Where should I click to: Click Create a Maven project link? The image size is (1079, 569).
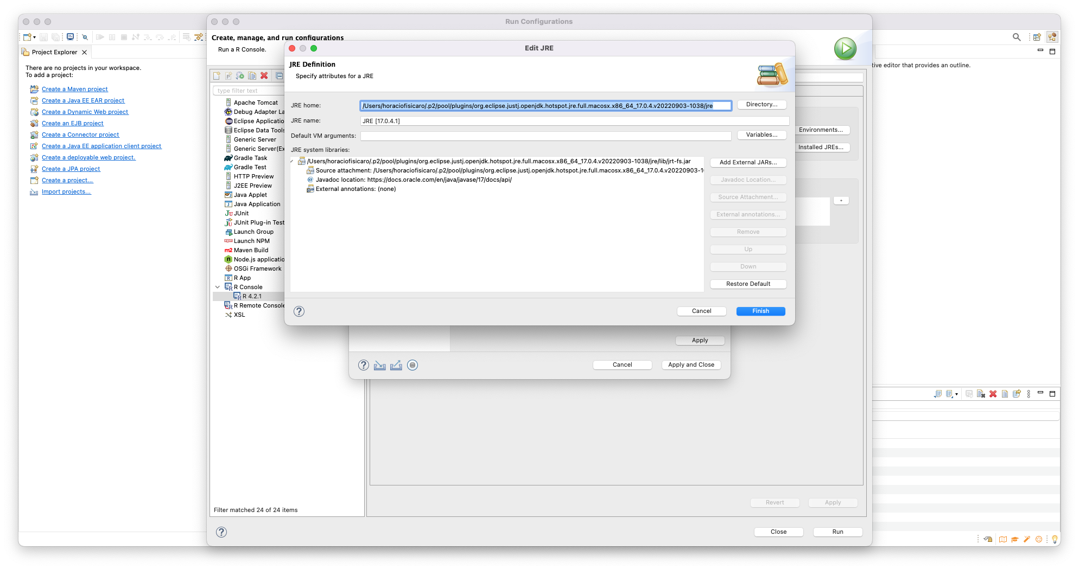74,89
